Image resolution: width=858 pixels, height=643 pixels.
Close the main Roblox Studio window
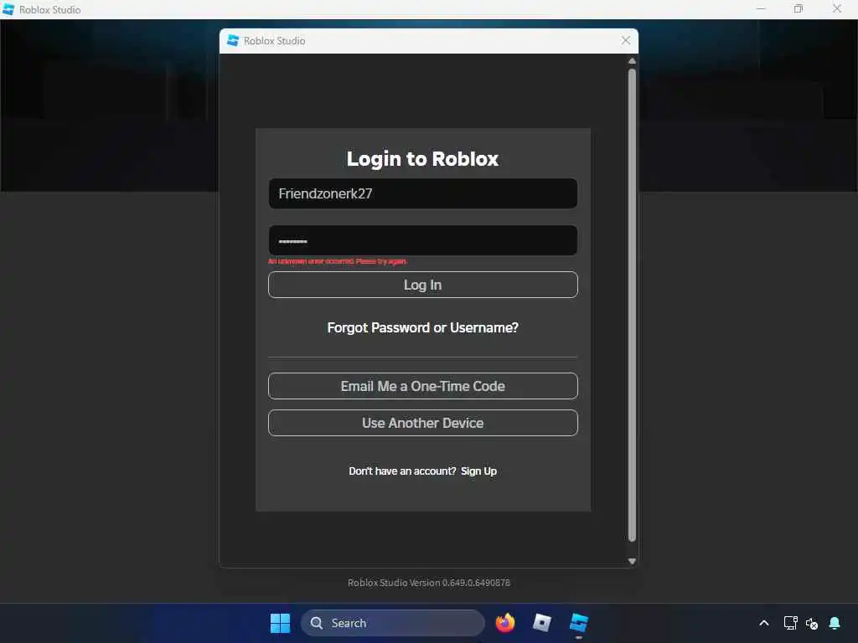[x=837, y=8]
